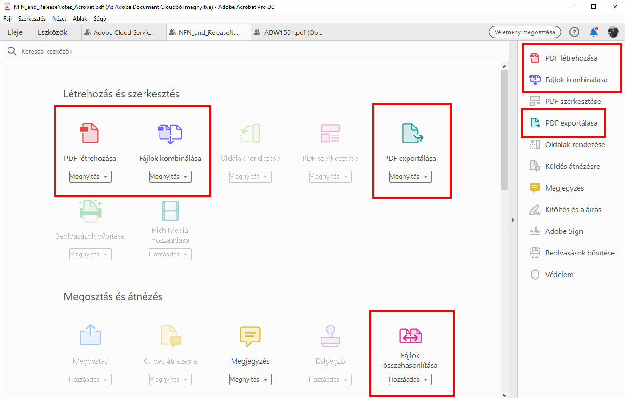Image resolution: width=625 pixels, height=398 pixels.
Task: Open the Ablak menu
Action: (x=80, y=19)
